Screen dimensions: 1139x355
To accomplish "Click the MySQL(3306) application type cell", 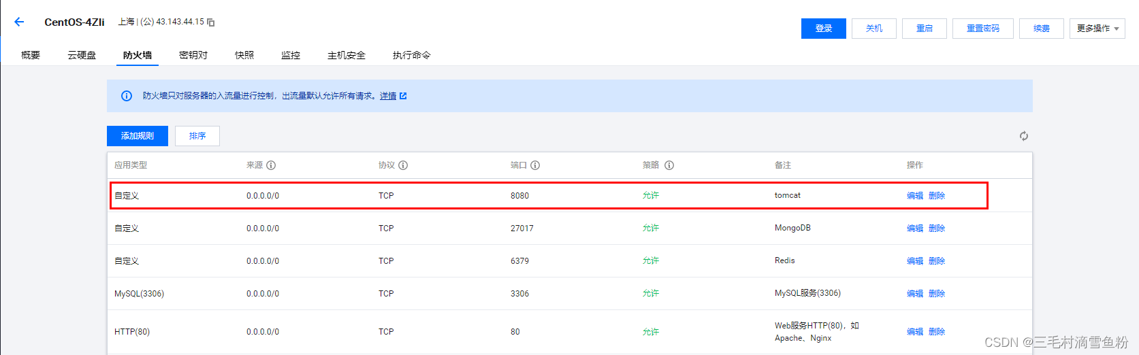I will pos(139,294).
